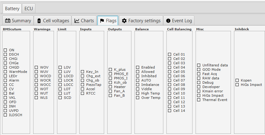
Task: Tick the Thermal Event checkbox
Action: (x=199, y=100)
